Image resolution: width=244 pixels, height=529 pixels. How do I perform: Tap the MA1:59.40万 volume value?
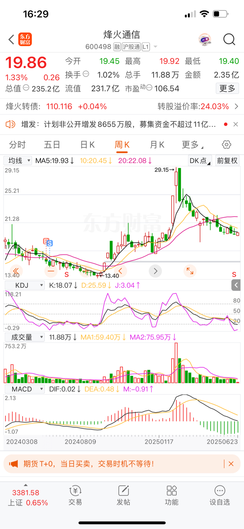pos(103,337)
